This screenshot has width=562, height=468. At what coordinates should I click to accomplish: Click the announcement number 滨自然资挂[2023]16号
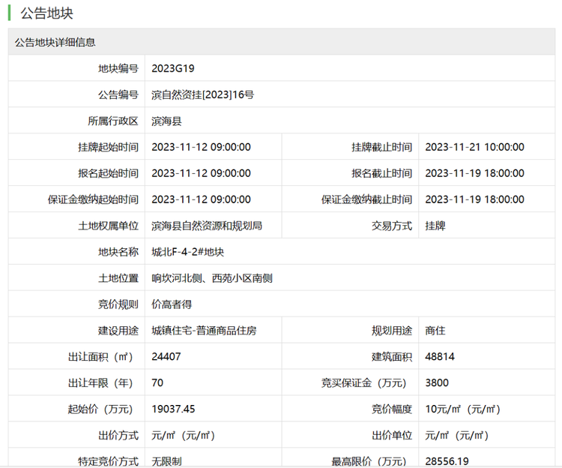point(202,94)
